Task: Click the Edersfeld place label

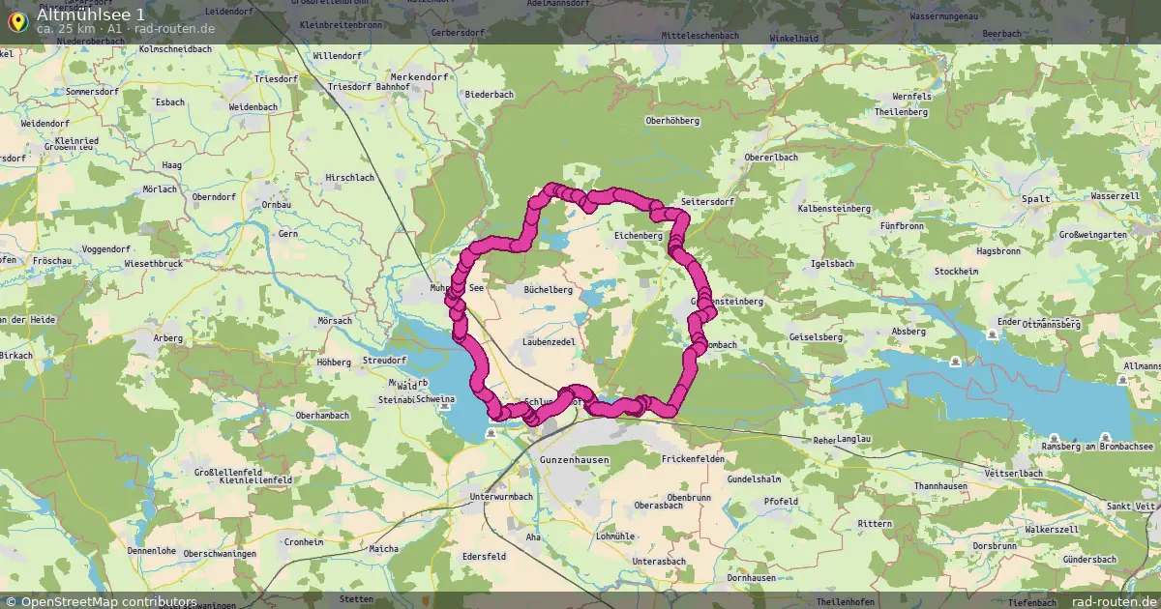Action: [x=485, y=557]
